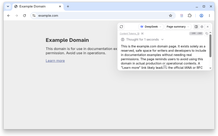Open the Page summary prompt dropdown
The image size is (218, 136).
pyautogui.click(x=178, y=27)
